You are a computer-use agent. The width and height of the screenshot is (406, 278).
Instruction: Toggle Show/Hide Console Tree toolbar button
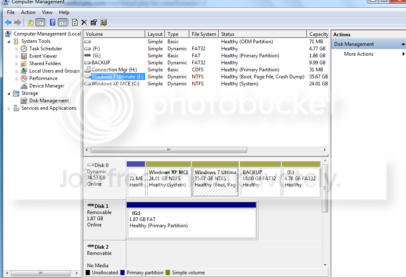click(x=40, y=23)
